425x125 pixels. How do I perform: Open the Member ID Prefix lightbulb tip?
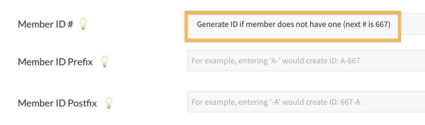(x=104, y=62)
